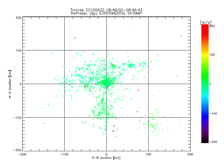
Task: Pick the red section of the colorbar
Action: click(205, 30)
